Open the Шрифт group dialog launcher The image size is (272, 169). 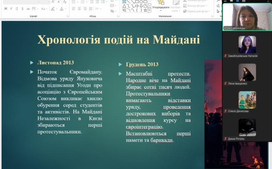pos(67,16)
